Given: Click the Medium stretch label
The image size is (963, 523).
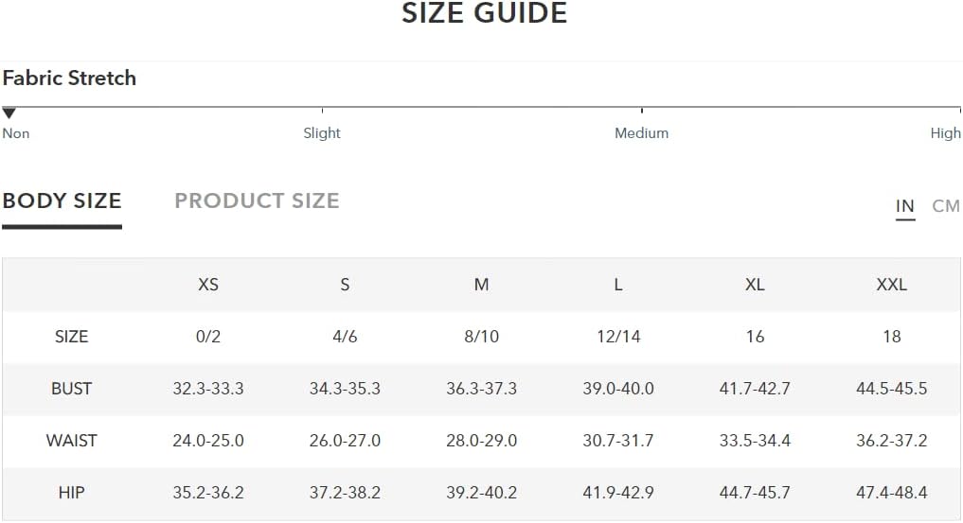Looking at the screenshot, I should (641, 133).
